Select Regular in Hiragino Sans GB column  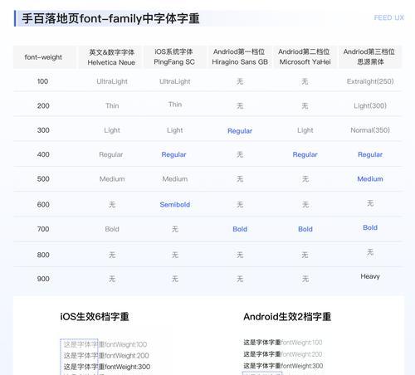(x=240, y=131)
